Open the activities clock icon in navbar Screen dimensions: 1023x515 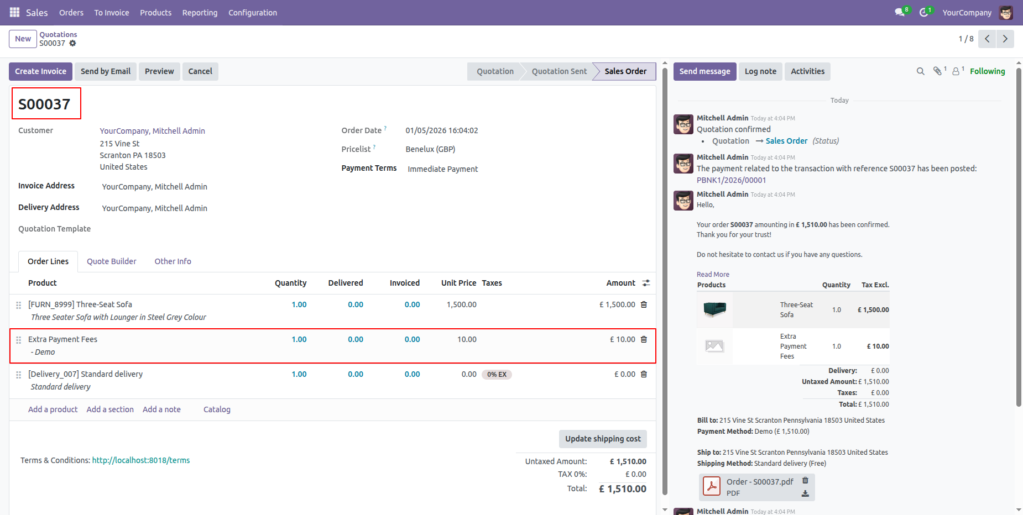(x=923, y=12)
